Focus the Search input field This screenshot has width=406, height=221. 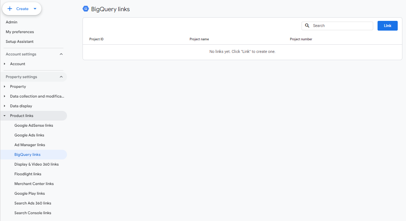(337, 26)
